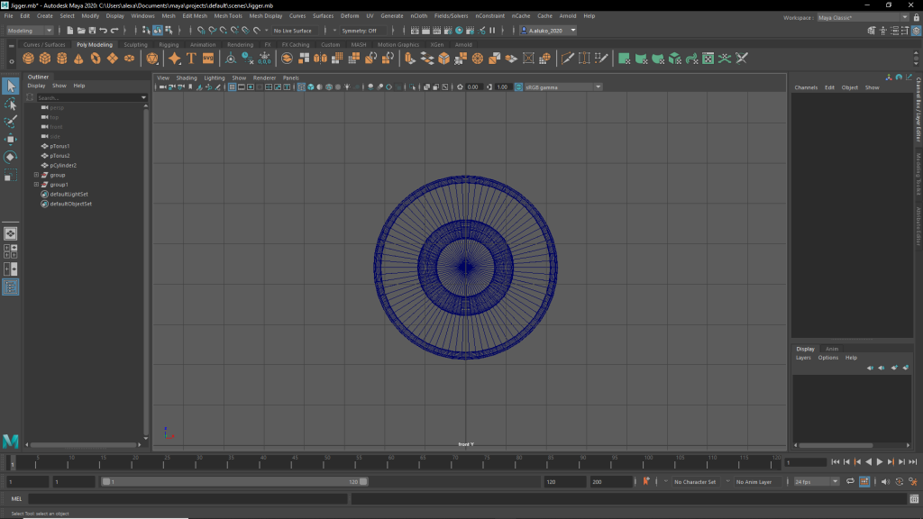The image size is (923, 519).
Task: Select the polygon Type text tool
Action: pos(191,59)
